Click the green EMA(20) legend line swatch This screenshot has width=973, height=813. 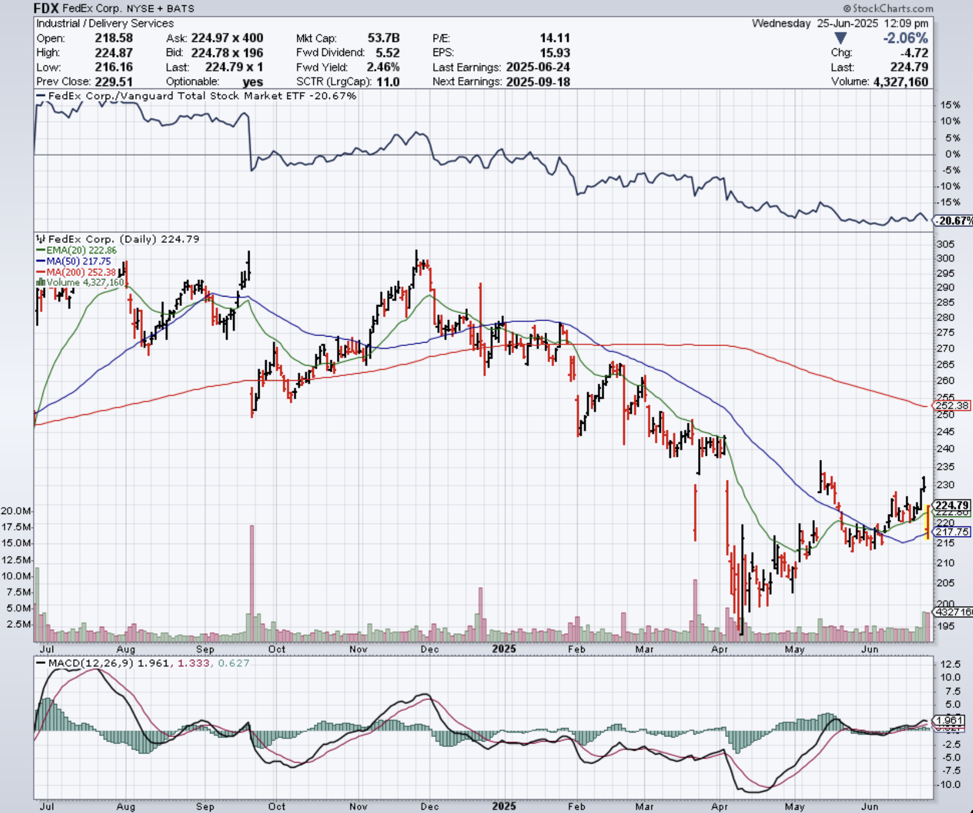pyautogui.click(x=41, y=250)
